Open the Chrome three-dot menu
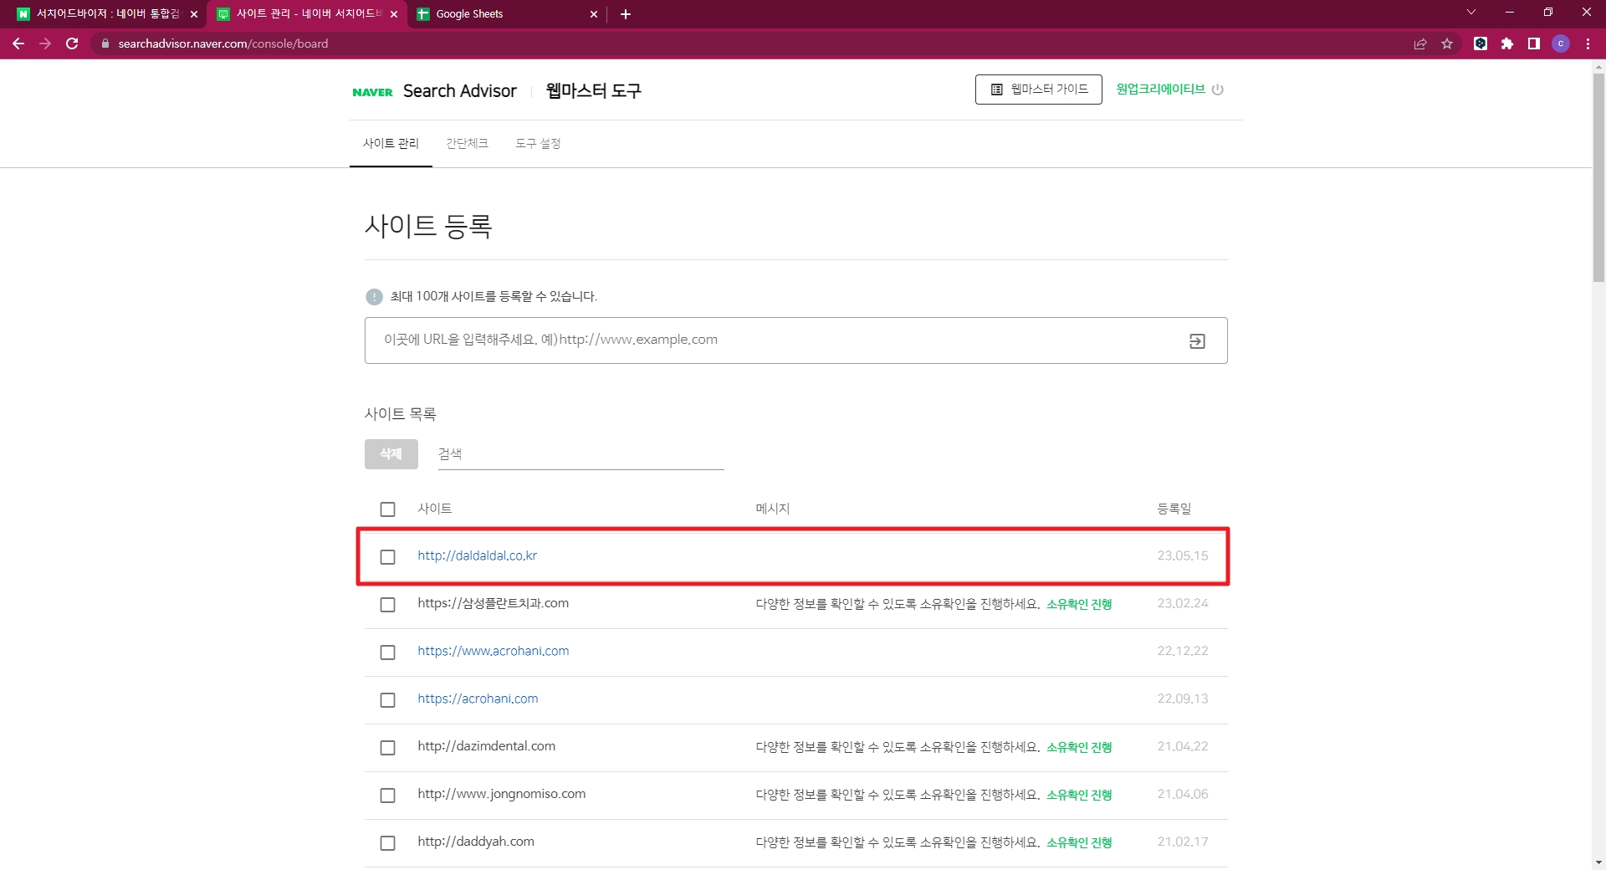Image resolution: width=1606 pixels, height=870 pixels. [x=1588, y=43]
